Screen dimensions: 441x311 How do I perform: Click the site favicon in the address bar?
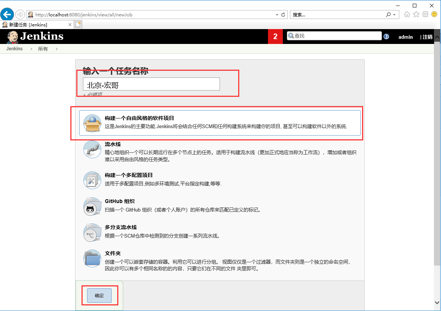pos(31,15)
